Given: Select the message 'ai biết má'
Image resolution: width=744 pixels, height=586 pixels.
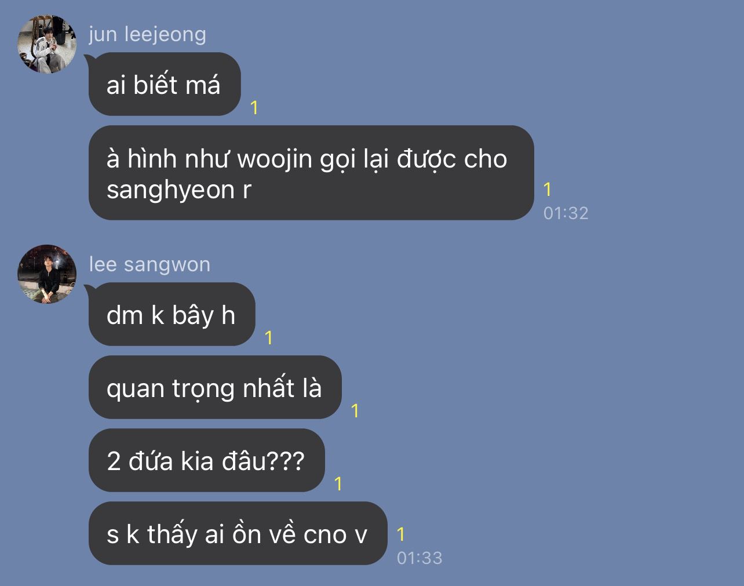Looking at the screenshot, I should [165, 85].
